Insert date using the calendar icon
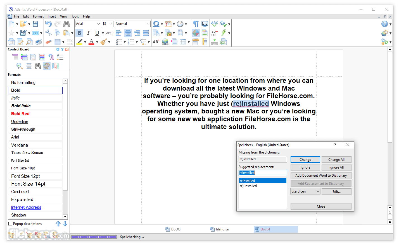This screenshot has height=248, width=399. [x=168, y=24]
